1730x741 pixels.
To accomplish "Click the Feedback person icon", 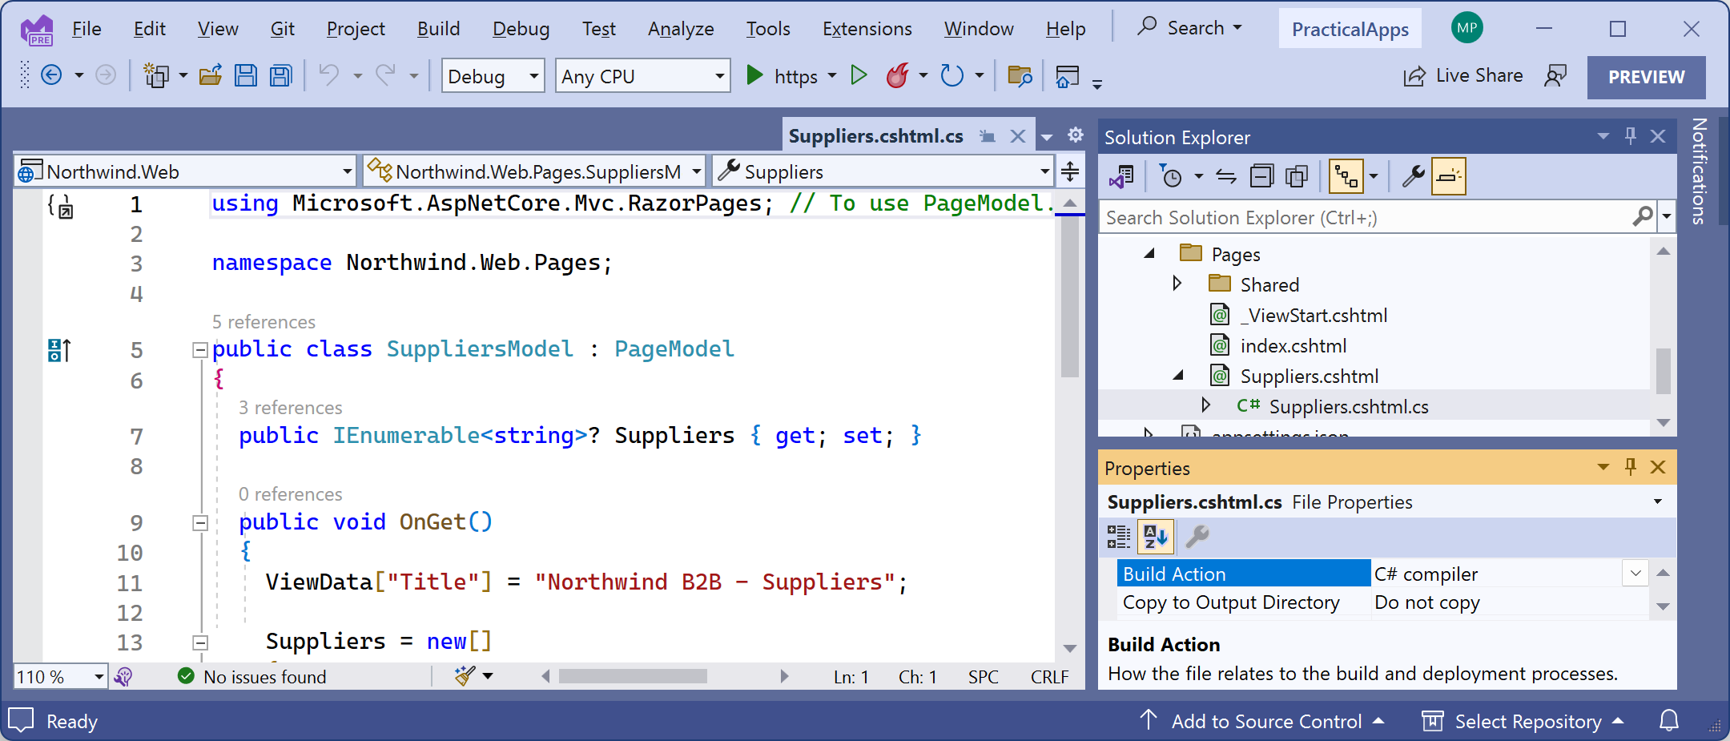I will click(1555, 76).
